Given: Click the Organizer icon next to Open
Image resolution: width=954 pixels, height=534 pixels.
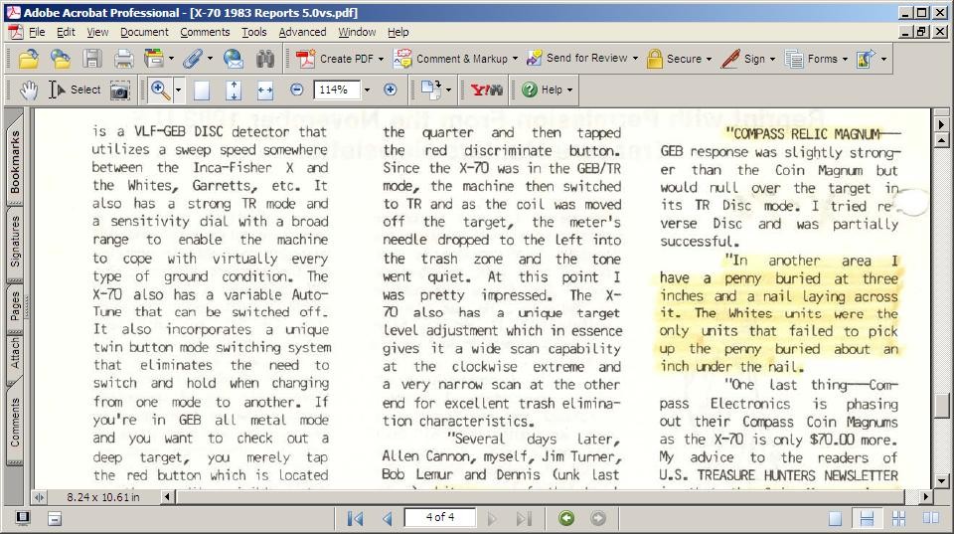Looking at the screenshot, I should tap(61, 59).
